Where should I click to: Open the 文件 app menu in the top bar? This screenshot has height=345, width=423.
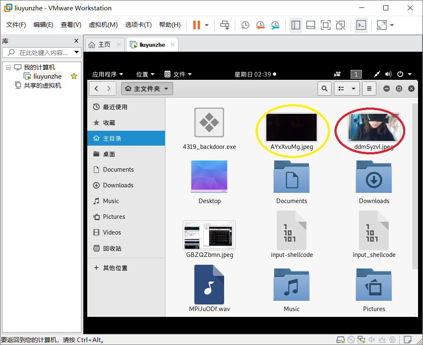tap(178, 74)
